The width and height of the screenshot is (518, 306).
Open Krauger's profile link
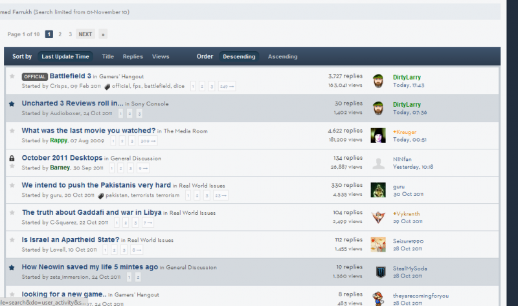pos(405,132)
